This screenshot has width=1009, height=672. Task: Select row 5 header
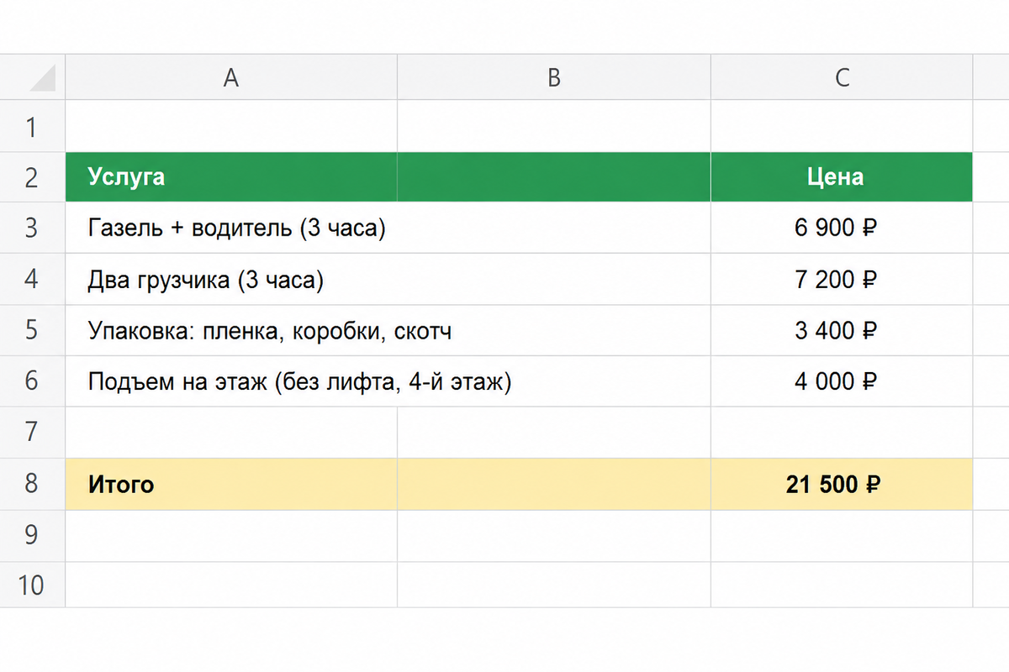click(32, 331)
